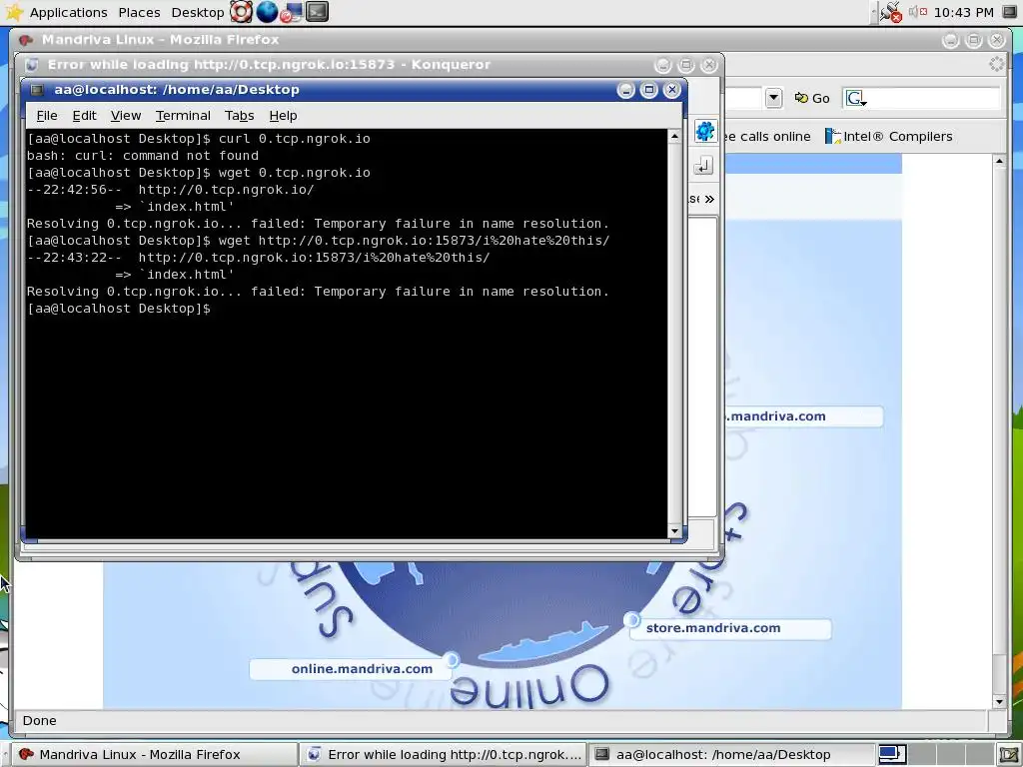This screenshot has width=1023, height=767.
Task: Click the Done status bar text
Action: (x=39, y=721)
